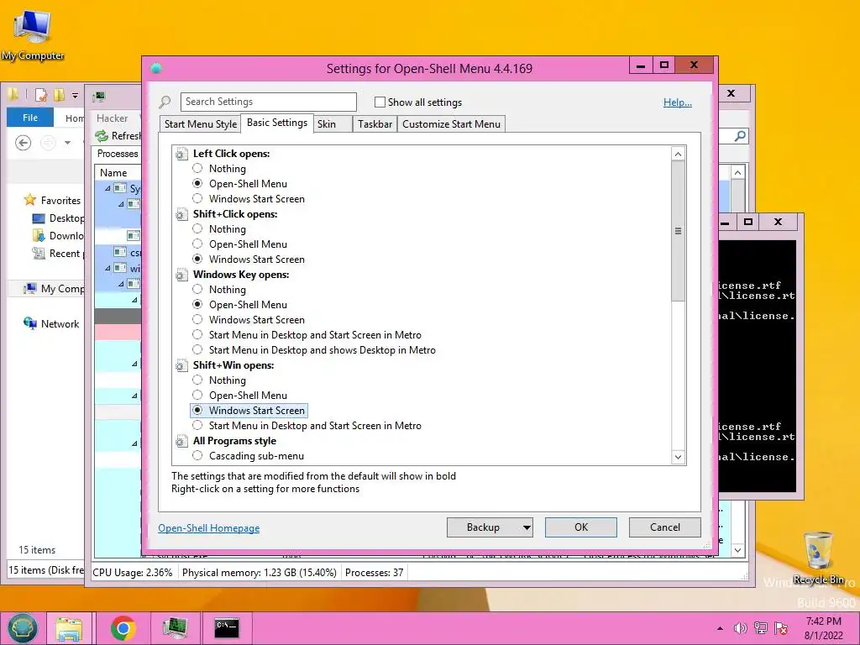Switch to the Skin tab
The width and height of the screenshot is (860, 645).
click(x=333, y=124)
